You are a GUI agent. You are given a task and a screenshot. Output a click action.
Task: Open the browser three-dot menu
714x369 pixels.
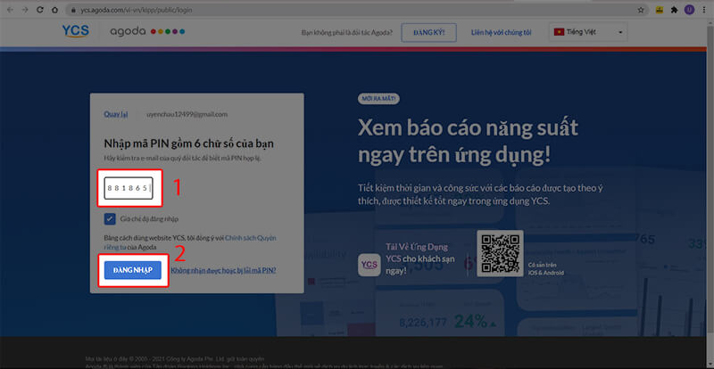pyautogui.click(x=704, y=9)
